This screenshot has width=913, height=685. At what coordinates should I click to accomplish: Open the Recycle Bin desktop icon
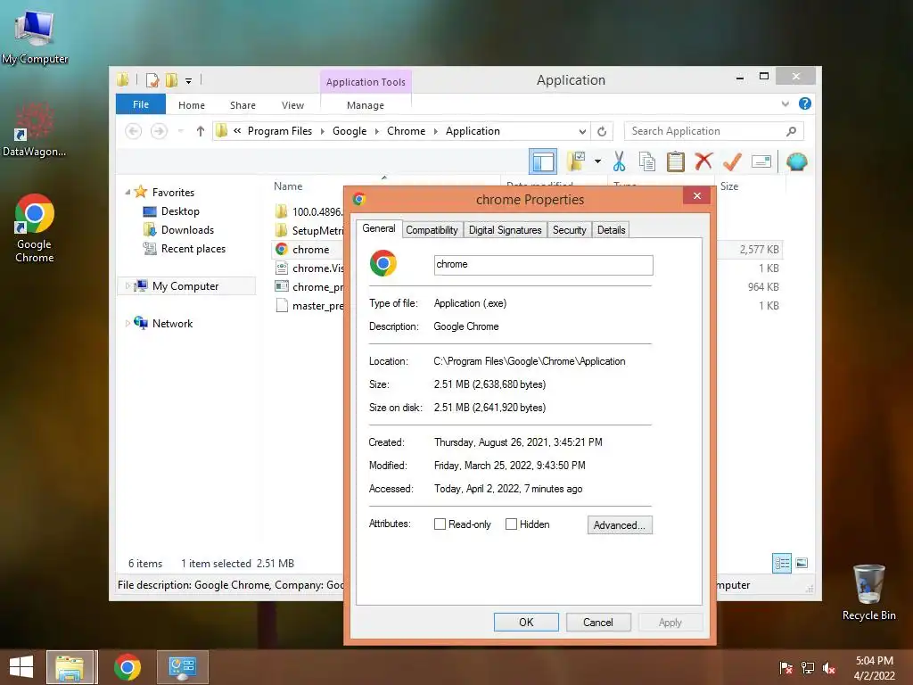click(868, 592)
